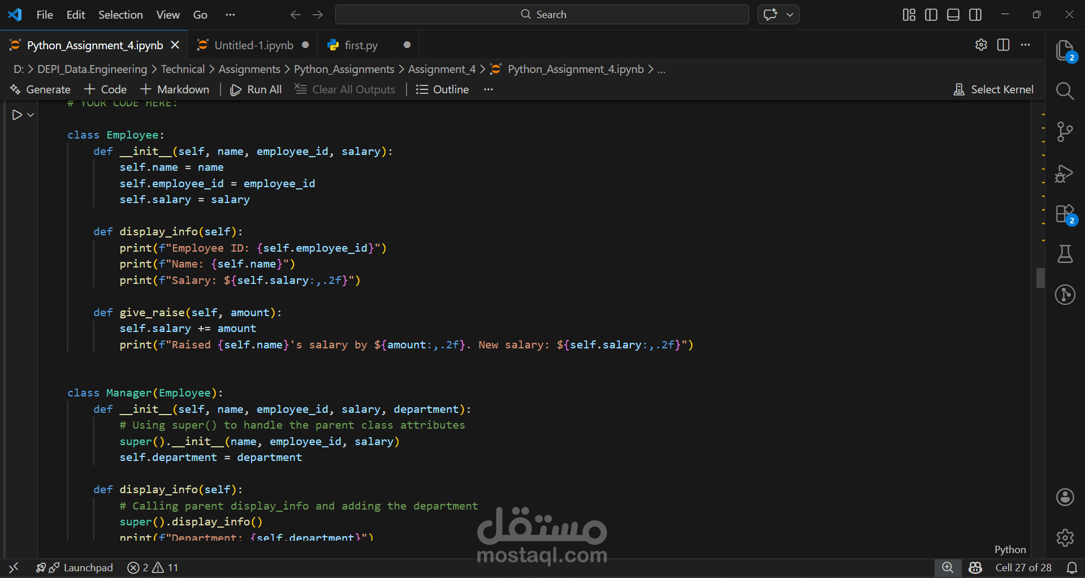This screenshot has height=578, width=1085.
Task: Run All notebook cells
Action: point(256,89)
